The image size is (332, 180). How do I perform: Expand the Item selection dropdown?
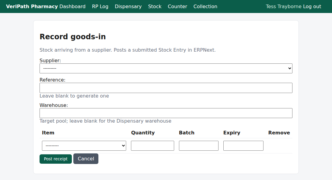84,146
